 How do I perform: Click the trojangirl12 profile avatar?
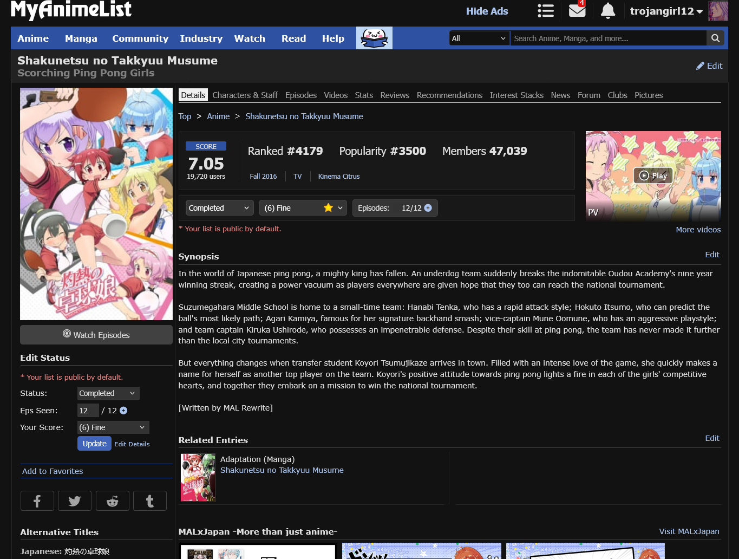[x=718, y=11]
